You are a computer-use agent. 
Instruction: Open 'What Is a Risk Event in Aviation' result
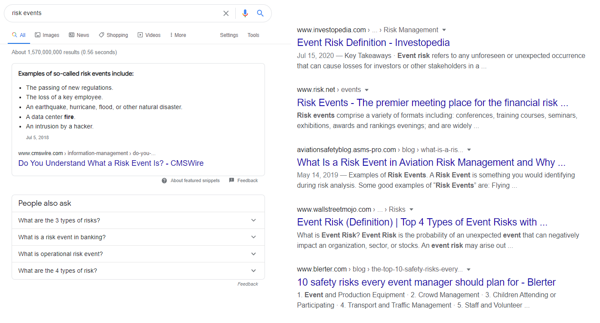click(x=431, y=162)
